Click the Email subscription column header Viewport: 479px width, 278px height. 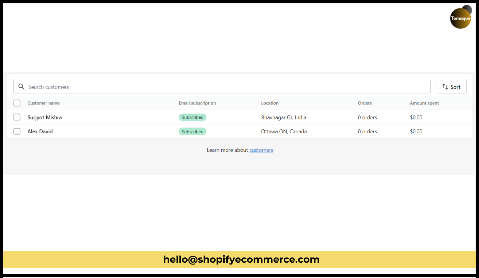(x=197, y=103)
